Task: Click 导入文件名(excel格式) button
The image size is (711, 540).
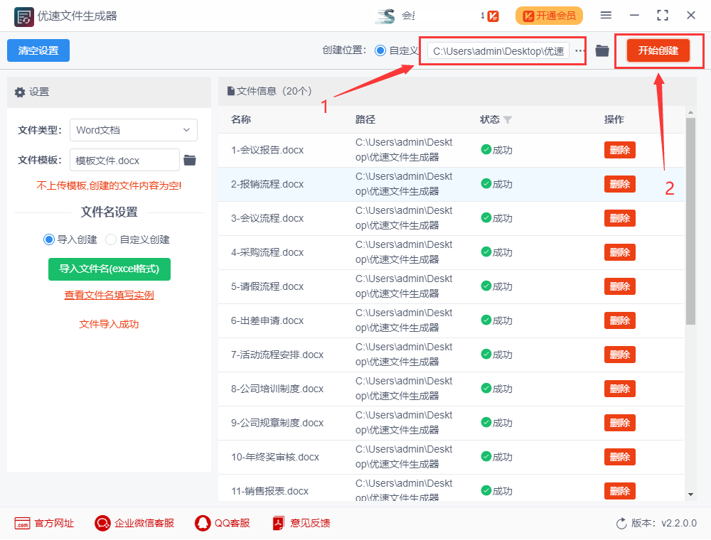Action: point(109,269)
